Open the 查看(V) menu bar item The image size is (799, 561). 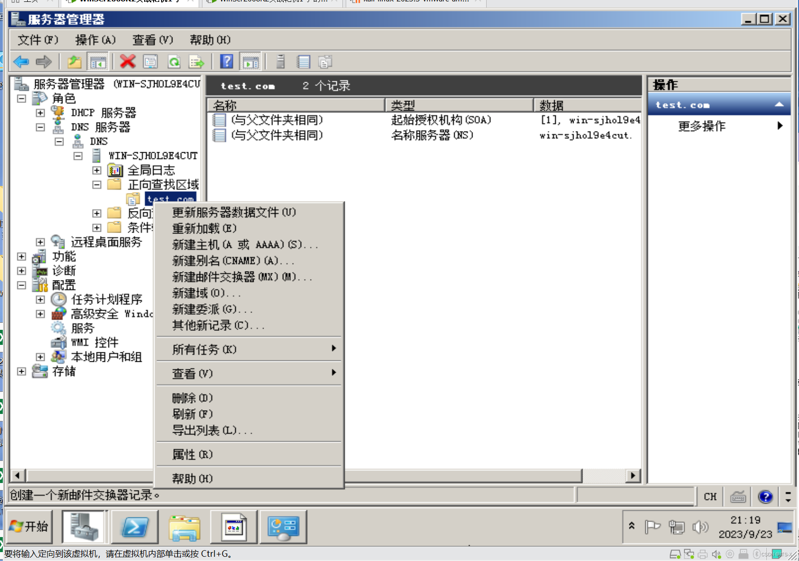[x=153, y=40]
